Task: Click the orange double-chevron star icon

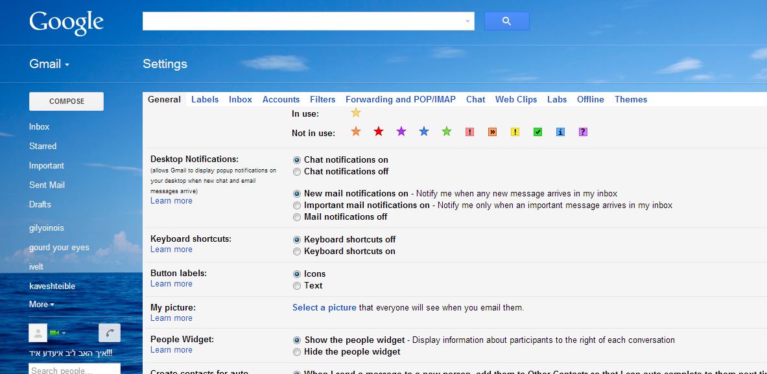Action: tap(492, 131)
